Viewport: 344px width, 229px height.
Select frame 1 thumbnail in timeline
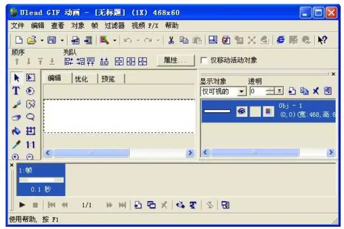(x=41, y=180)
